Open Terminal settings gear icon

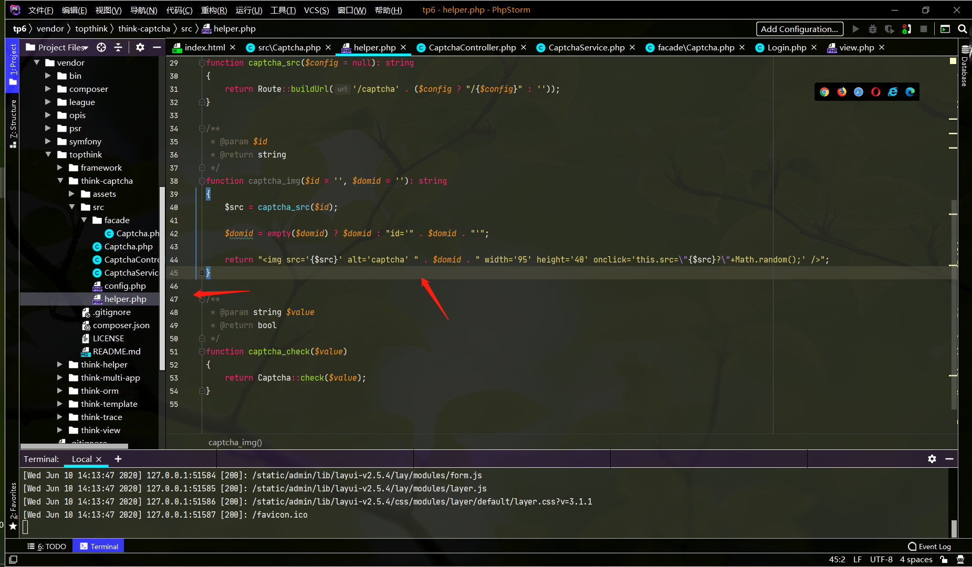[x=932, y=459]
